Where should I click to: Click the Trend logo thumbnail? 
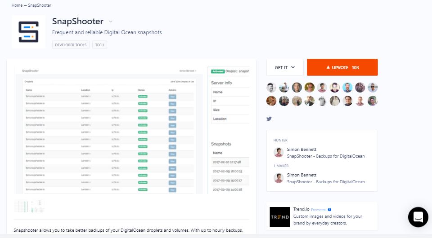[x=279, y=217]
